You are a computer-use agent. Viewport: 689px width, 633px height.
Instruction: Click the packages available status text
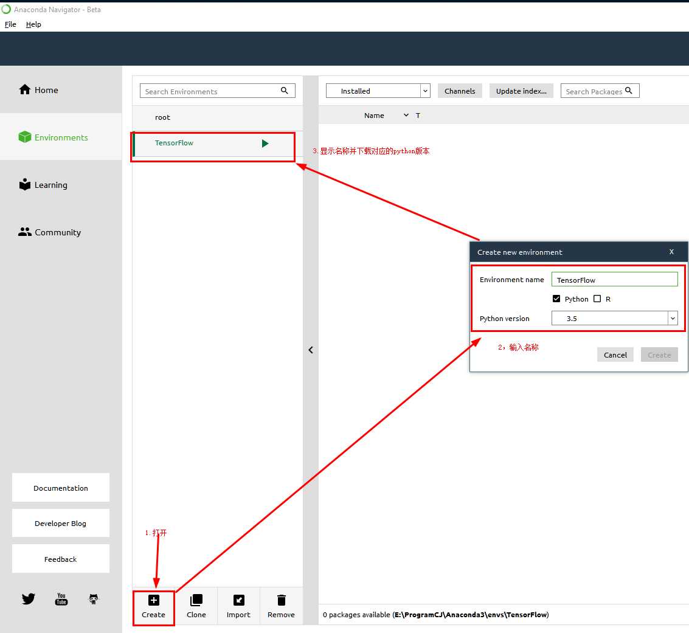pos(435,615)
